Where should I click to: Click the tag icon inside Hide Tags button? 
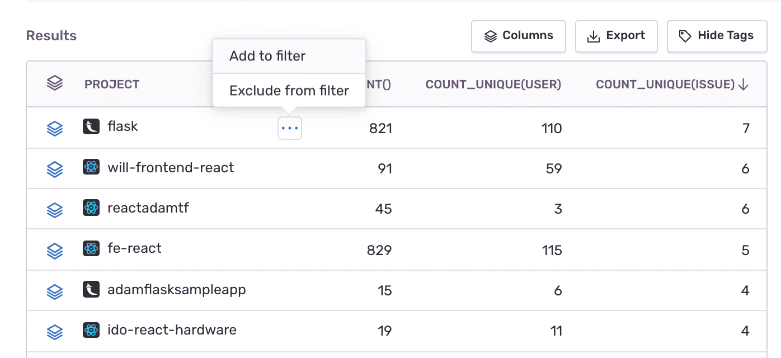click(685, 35)
